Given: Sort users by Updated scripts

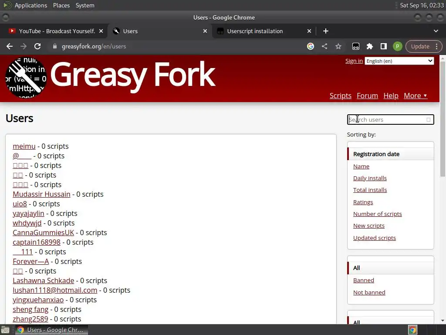Looking at the screenshot, I should pyautogui.click(x=374, y=238).
